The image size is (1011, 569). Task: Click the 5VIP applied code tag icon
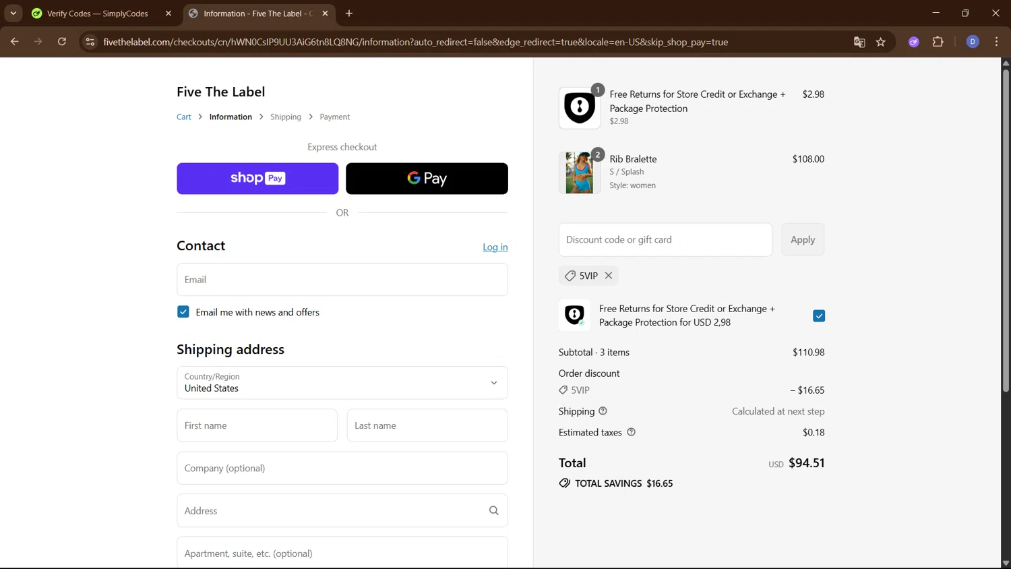(570, 276)
